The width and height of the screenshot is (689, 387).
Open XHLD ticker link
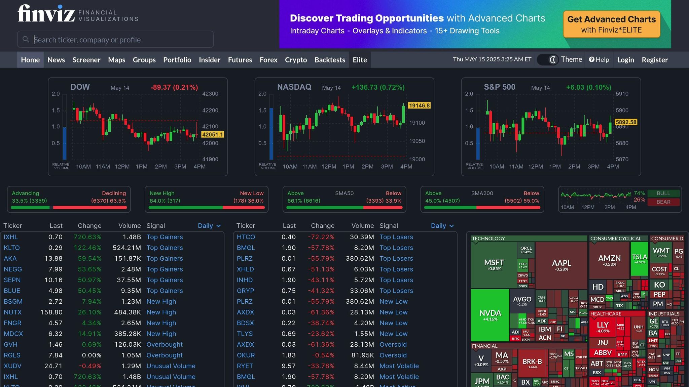click(245, 269)
